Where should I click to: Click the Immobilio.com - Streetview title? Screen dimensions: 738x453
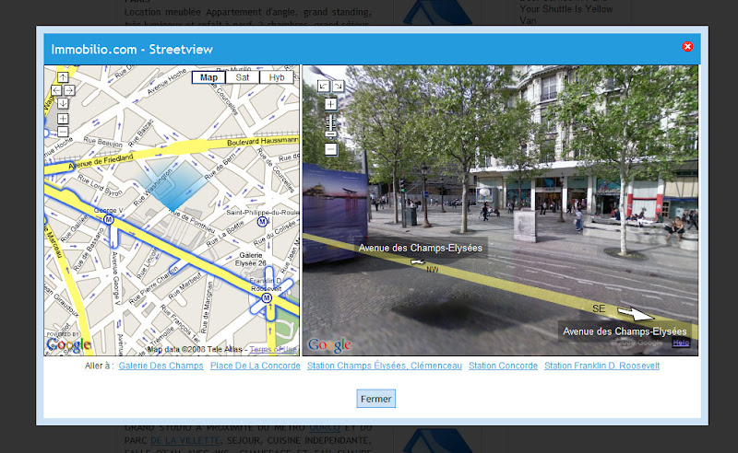coord(132,50)
